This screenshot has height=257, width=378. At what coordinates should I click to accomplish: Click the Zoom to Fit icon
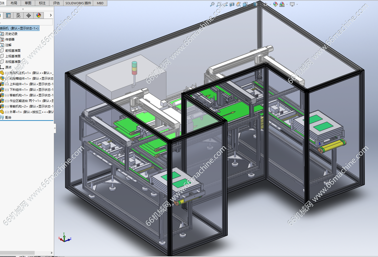pos(212,4)
